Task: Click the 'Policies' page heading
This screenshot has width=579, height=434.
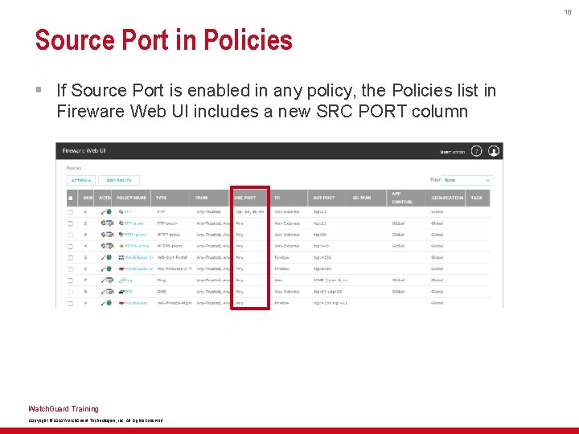Action: (x=74, y=168)
